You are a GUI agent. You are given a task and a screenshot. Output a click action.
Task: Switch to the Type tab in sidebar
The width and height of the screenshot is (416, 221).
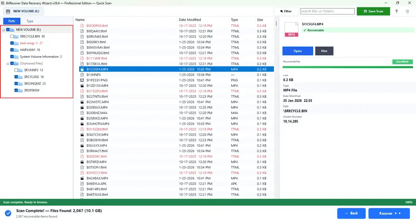[30, 21]
